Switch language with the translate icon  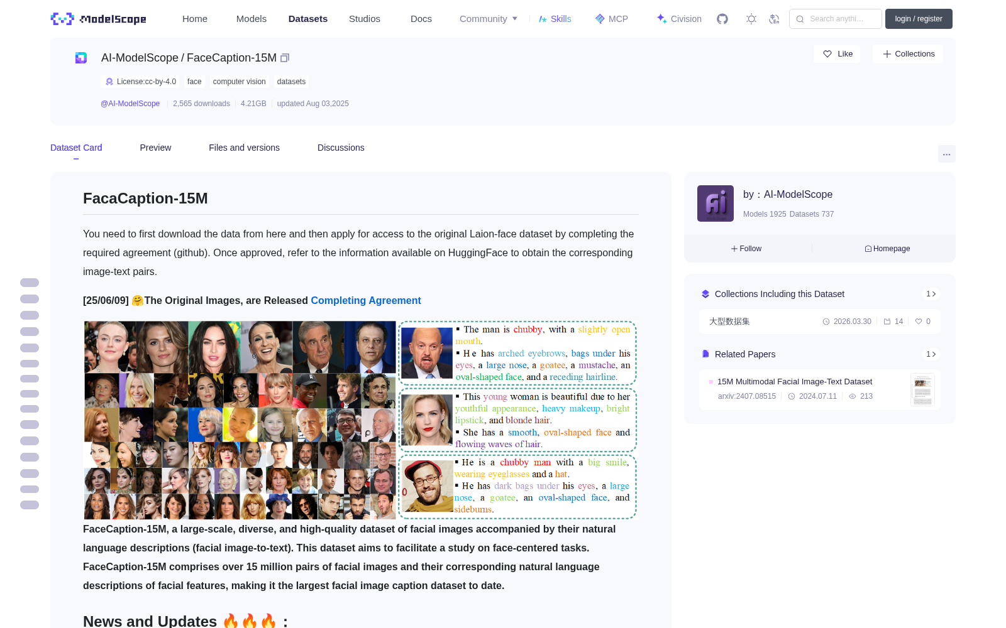(x=774, y=19)
